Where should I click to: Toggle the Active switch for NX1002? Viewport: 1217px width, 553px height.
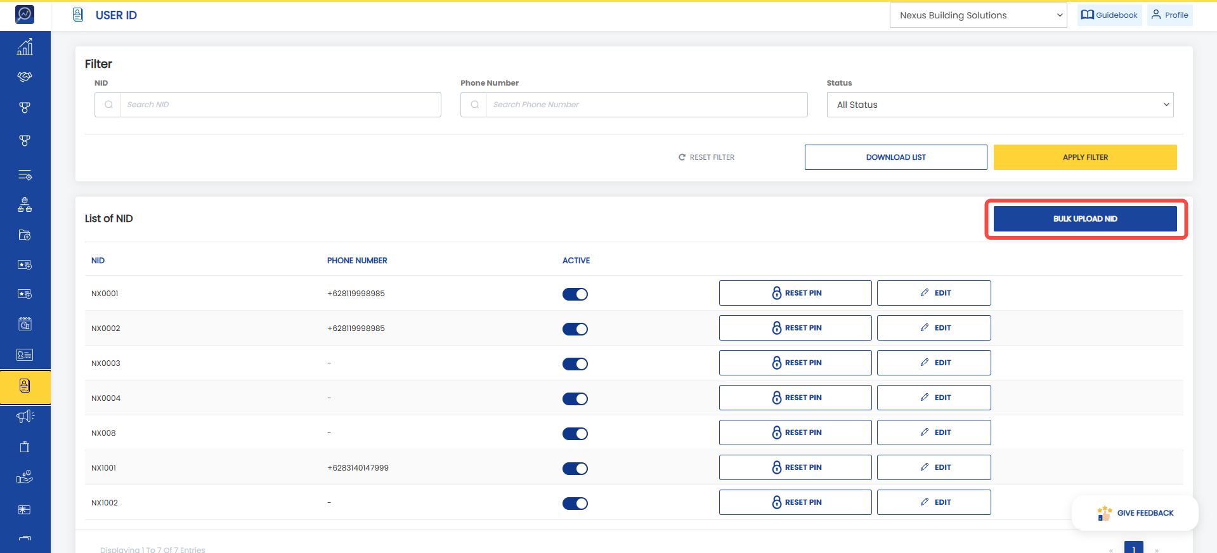(x=575, y=504)
